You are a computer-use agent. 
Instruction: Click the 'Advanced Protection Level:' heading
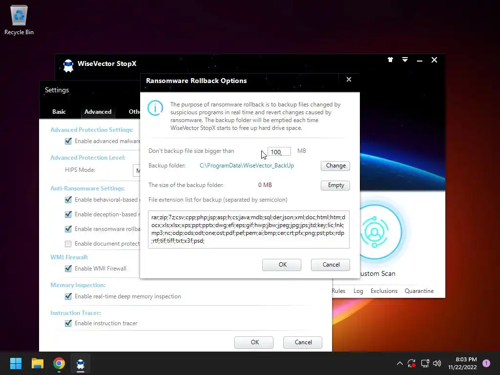point(88,158)
